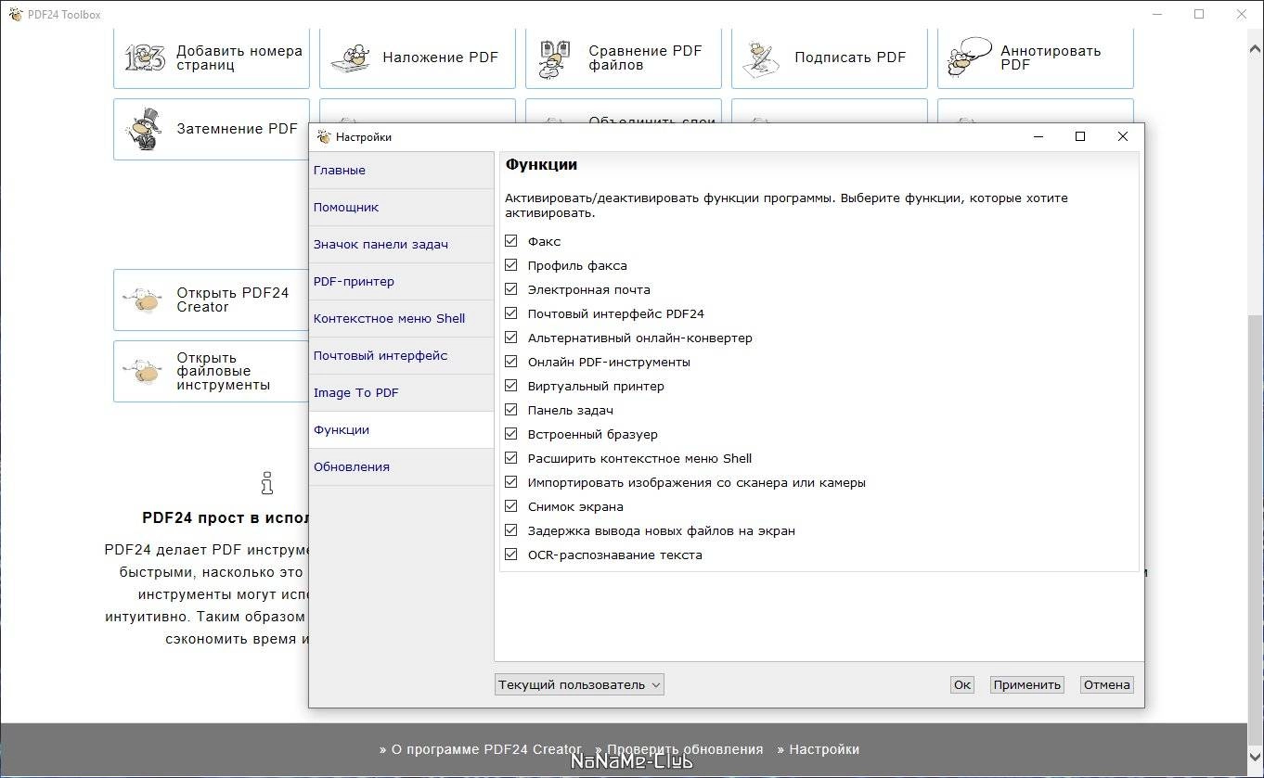Image resolution: width=1264 pixels, height=778 pixels.
Task: Select the Функции settings tab
Action: pyautogui.click(x=401, y=430)
